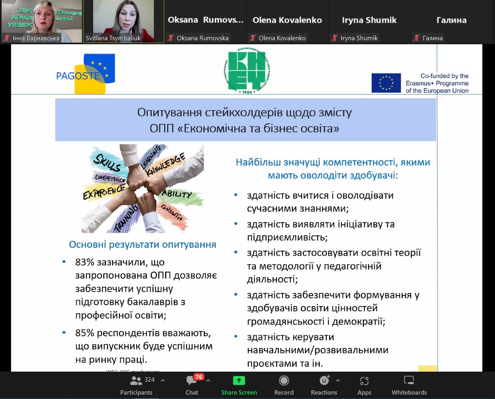Select Галина participant tile
The height and width of the screenshot is (399, 495).
pos(452,21)
